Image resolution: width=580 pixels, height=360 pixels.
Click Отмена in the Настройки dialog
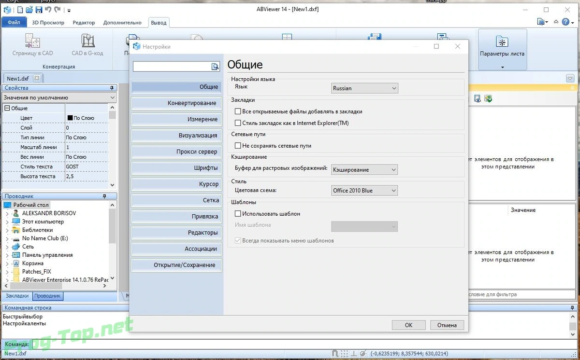coord(447,325)
